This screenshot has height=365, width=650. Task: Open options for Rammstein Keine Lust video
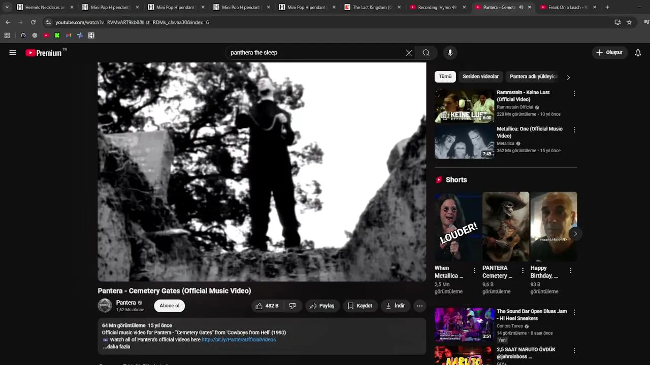click(574, 93)
